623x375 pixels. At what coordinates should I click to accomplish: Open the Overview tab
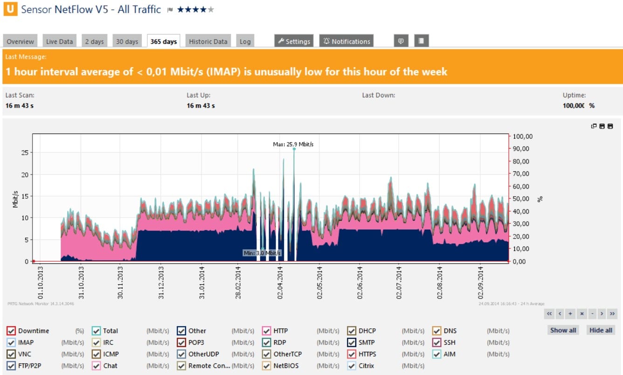pos(21,41)
